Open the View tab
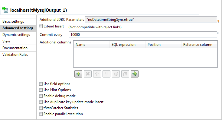This screenshot has height=120, width=222. [18, 41]
